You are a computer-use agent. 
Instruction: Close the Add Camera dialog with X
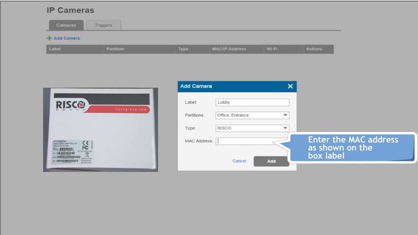point(290,86)
